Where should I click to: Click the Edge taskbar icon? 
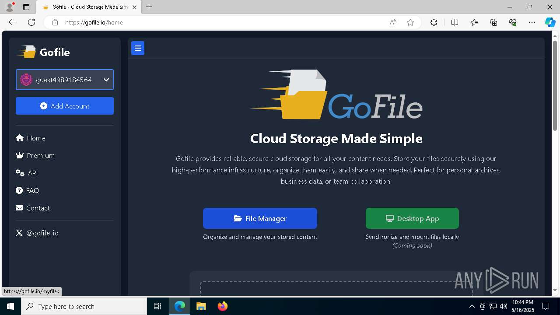click(x=180, y=306)
